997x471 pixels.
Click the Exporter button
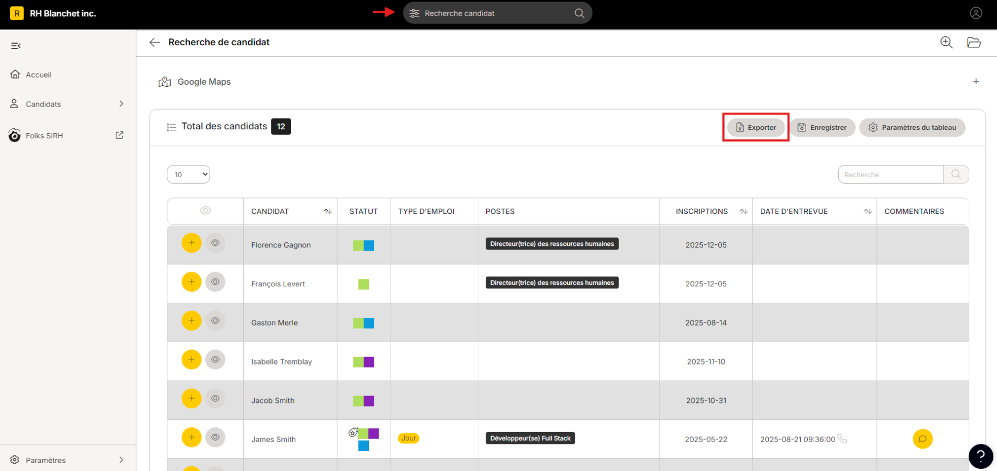[756, 128]
